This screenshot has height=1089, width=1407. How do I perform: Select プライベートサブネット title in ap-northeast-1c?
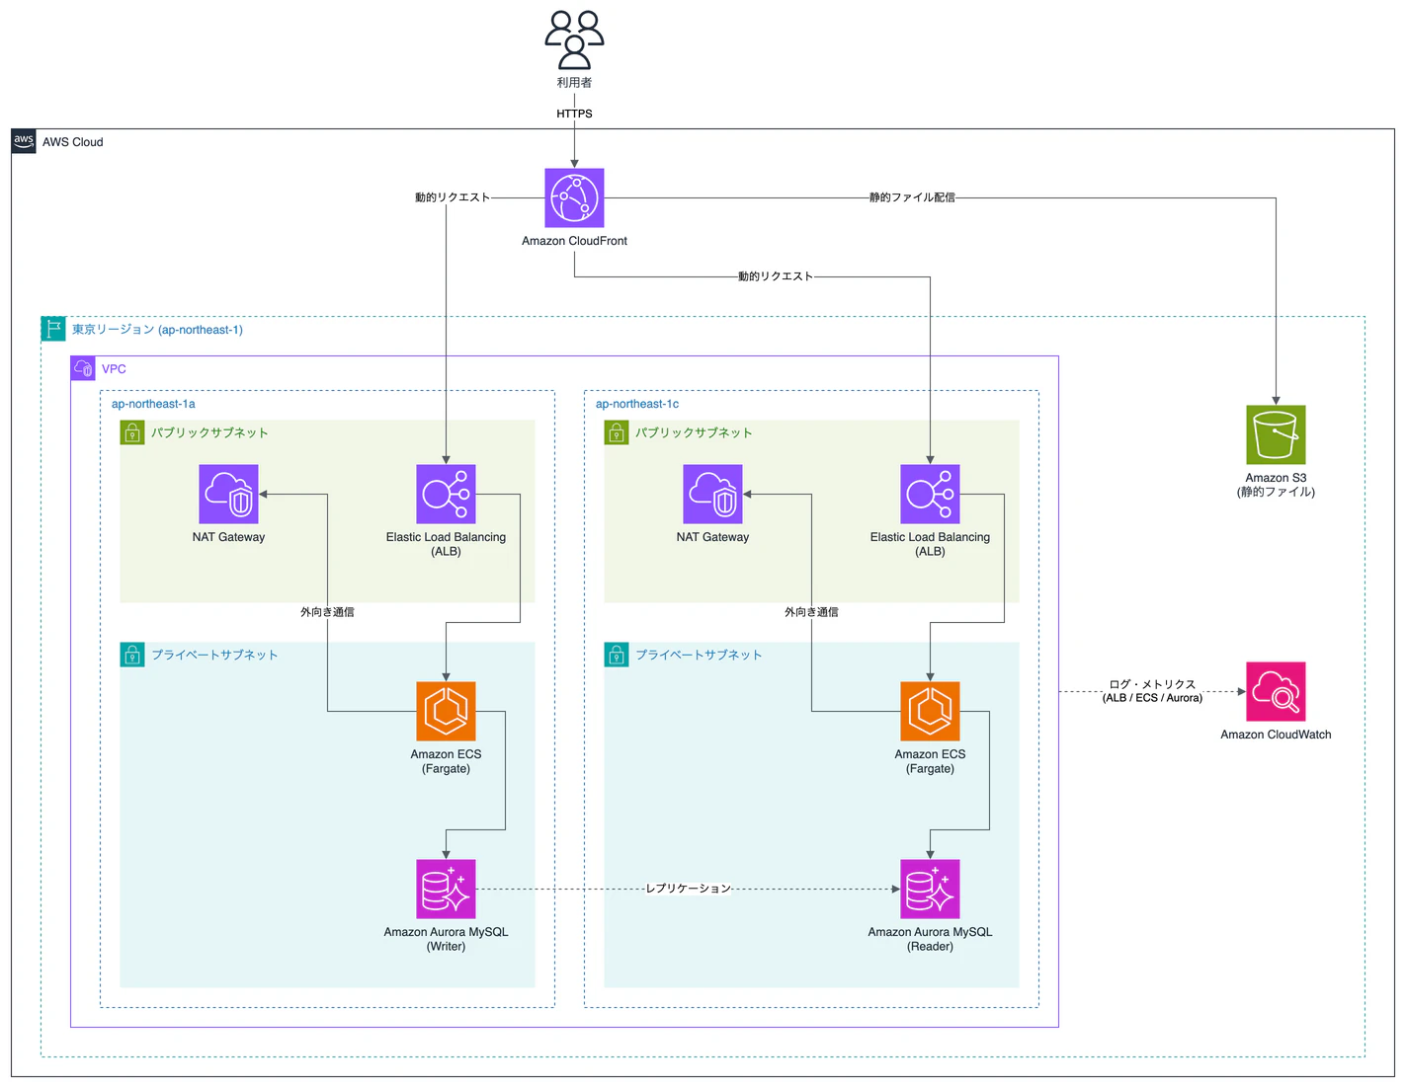pyautogui.click(x=699, y=655)
